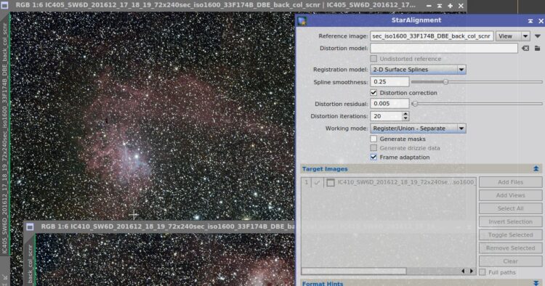Decrease Distortion iterations with down stepper
Viewport: 545px width, 286px height.
tap(405, 118)
